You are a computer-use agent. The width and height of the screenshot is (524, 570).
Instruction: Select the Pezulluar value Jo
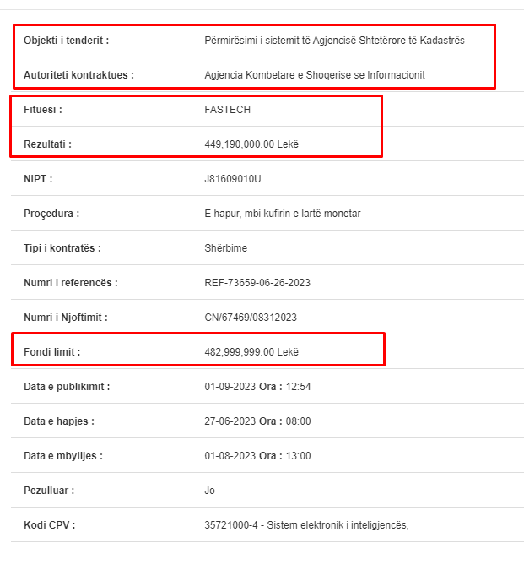click(x=209, y=491)
